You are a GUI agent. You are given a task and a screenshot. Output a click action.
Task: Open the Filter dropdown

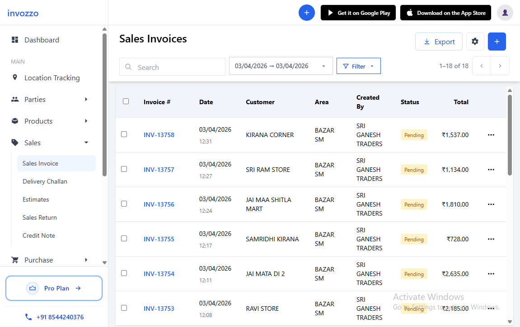coord(358,66)
